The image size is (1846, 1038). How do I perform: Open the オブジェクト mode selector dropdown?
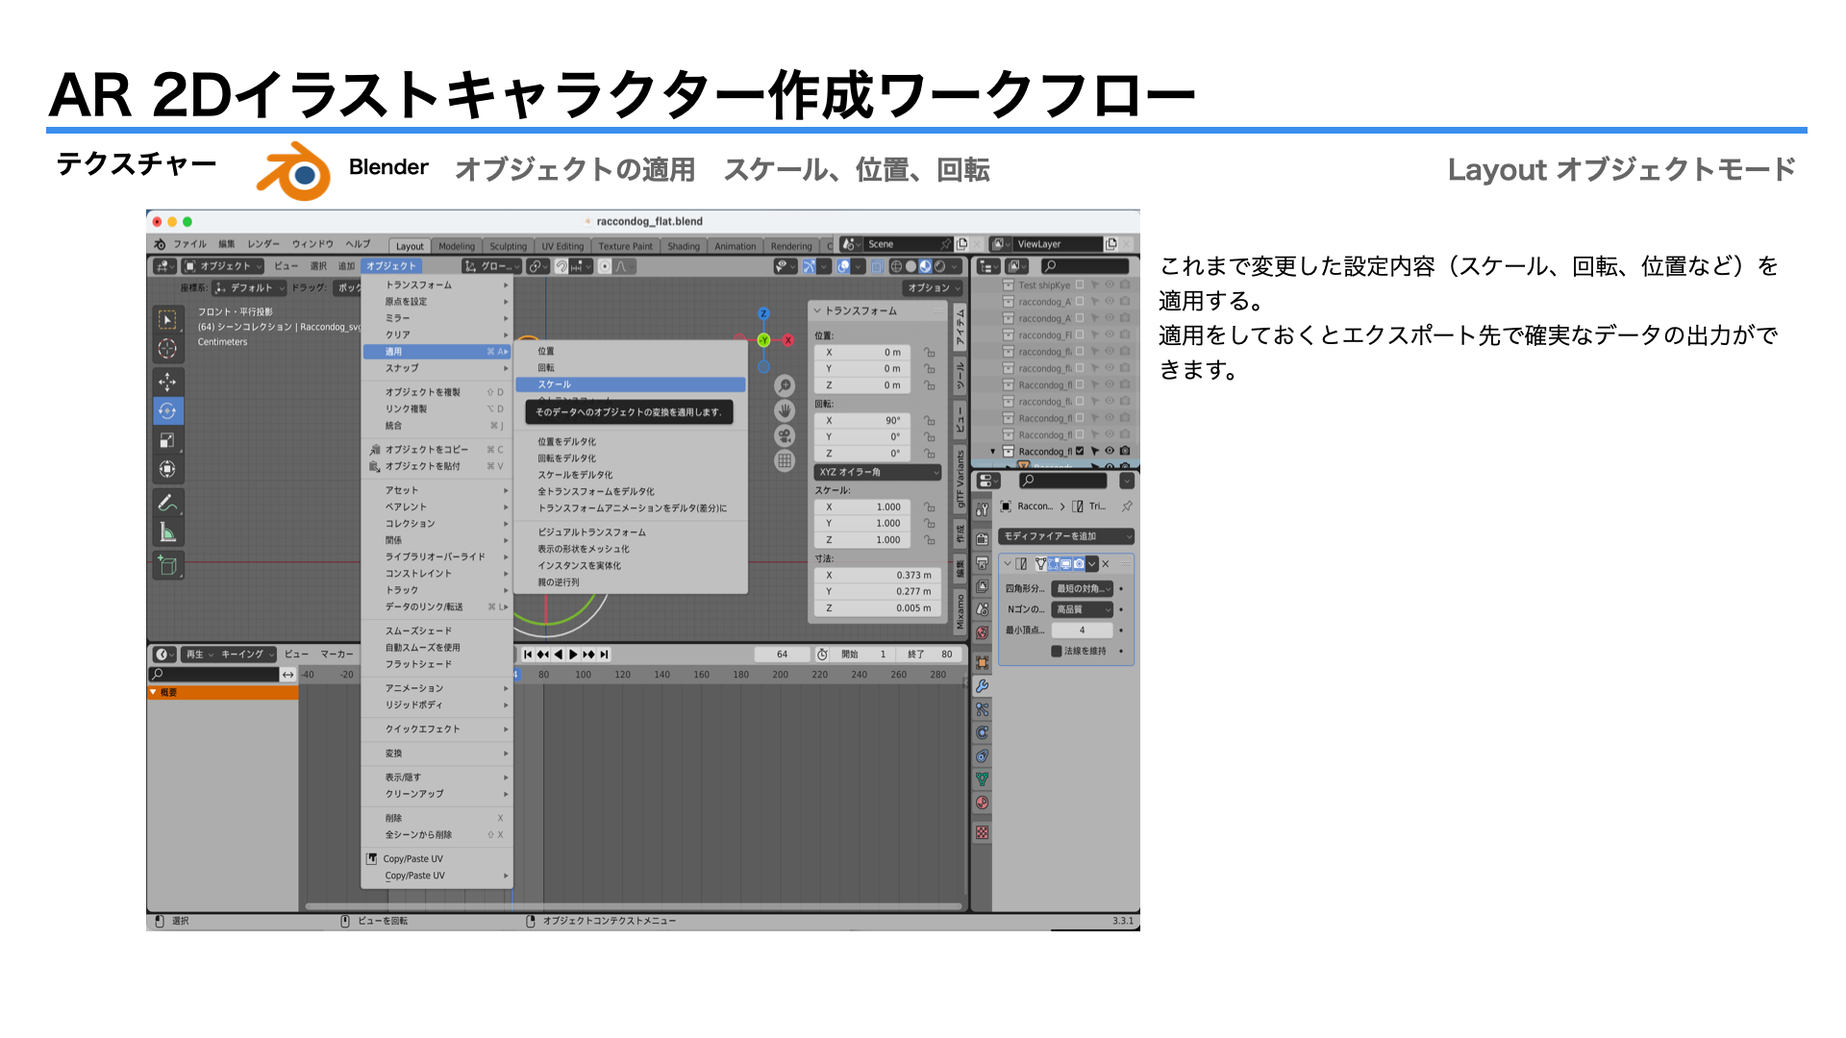(x=222, y=266)
